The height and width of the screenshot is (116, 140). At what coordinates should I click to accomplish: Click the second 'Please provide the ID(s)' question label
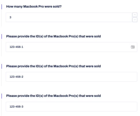point(54,66)
